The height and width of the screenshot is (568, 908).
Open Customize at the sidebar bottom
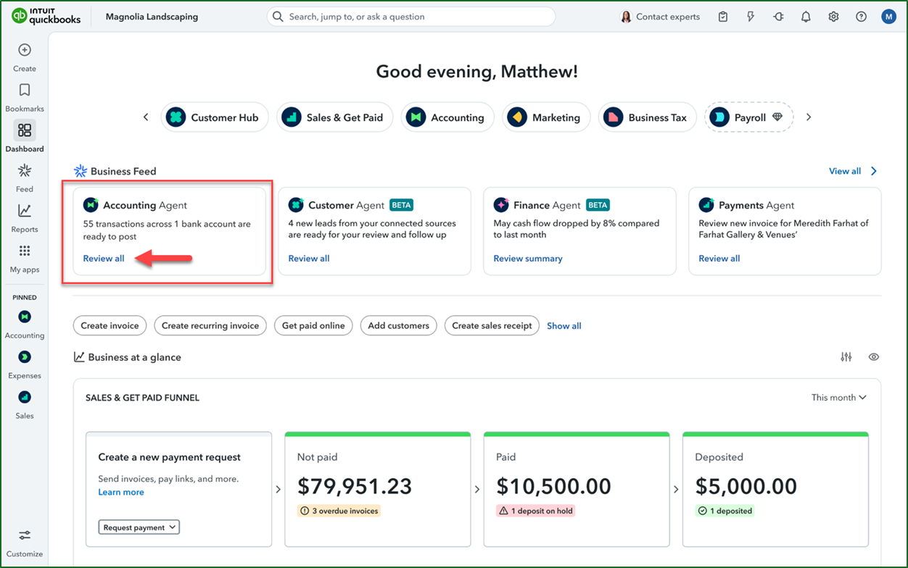[x=25, y=543]
